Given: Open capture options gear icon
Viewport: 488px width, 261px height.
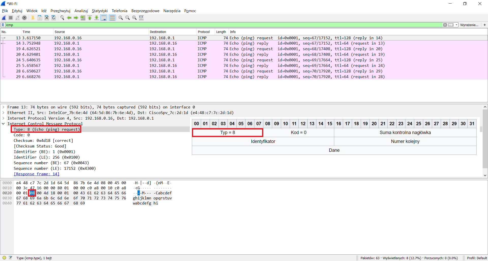Looking at the screenshot, I should 24,18.
